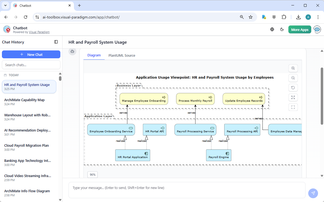Click the Visual Paradigm Chatbot logo
324x202 pixels.
click(x=7, y=29)
